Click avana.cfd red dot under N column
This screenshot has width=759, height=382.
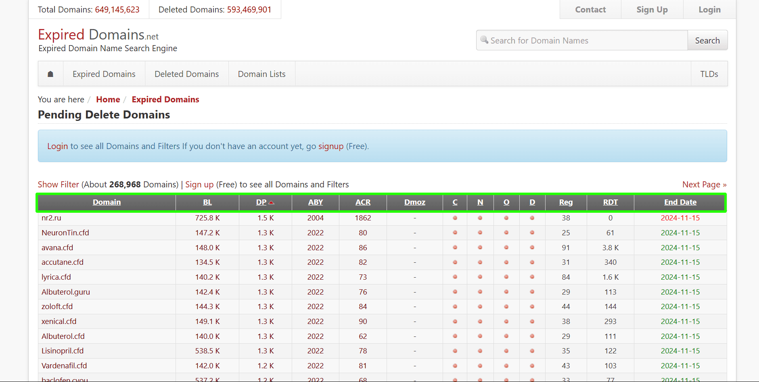click(480, 247)
